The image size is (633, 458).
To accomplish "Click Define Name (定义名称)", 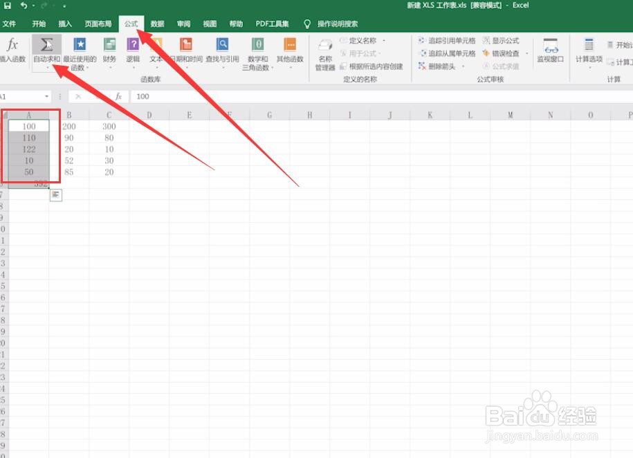I will pyautogui.click(x=361, y=40).
